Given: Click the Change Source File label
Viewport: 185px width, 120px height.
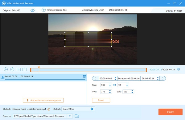Looking at the screenshot, I should (57, 10).
